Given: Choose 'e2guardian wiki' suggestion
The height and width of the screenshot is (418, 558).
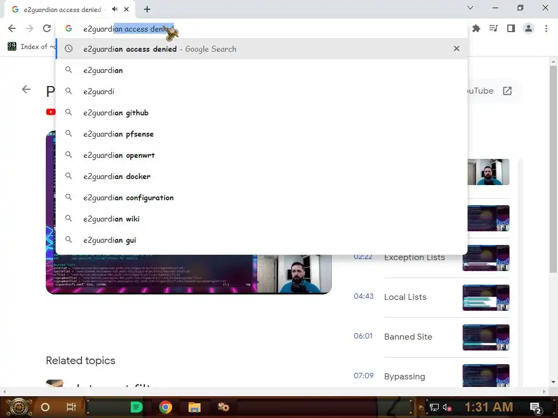Looking at the screenshot, I should (262, 219).
